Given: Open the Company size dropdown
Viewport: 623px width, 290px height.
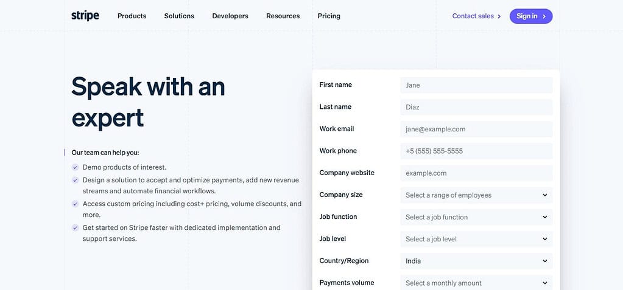Looking at the screenshot, I should click(476, 195).
